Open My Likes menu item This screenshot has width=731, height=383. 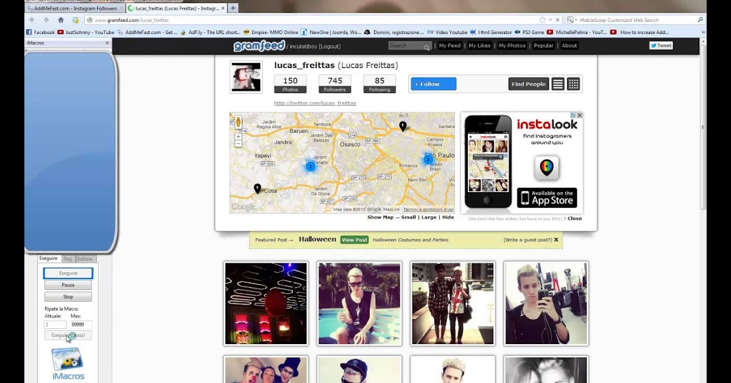pos(479,46)
